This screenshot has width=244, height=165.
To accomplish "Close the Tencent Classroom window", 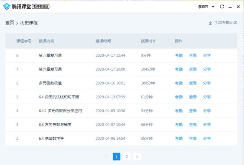I will click(x=238, y=7).
